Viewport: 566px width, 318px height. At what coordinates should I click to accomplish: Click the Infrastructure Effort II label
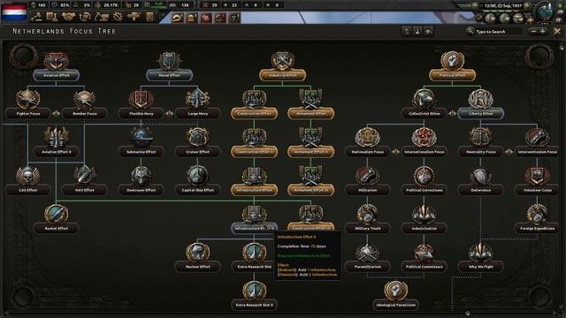click(x=255, y=228)
